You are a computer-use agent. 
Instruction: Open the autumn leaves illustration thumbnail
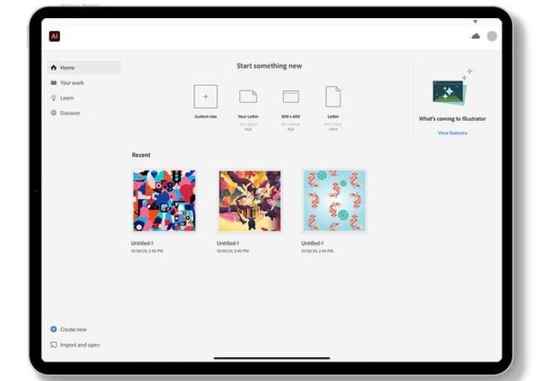250,201
